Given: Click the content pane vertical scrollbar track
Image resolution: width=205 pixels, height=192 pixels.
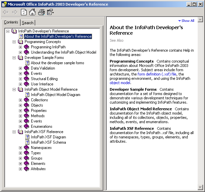Looking at the screenshot, I should (x=200, y=104).
